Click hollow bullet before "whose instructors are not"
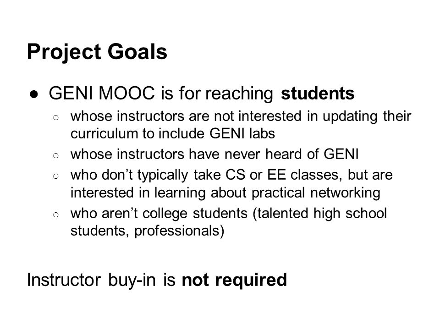Image resolution: width=440 pixels, height=330 pixels. 56,117
